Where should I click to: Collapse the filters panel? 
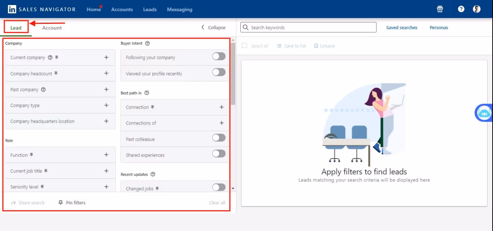tap(213, 27)
